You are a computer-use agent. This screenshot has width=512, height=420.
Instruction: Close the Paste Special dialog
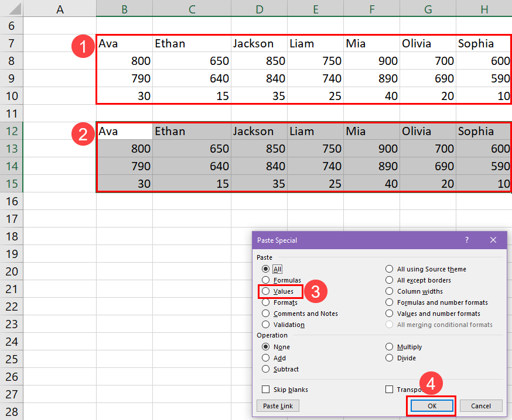tap(493, 240)
